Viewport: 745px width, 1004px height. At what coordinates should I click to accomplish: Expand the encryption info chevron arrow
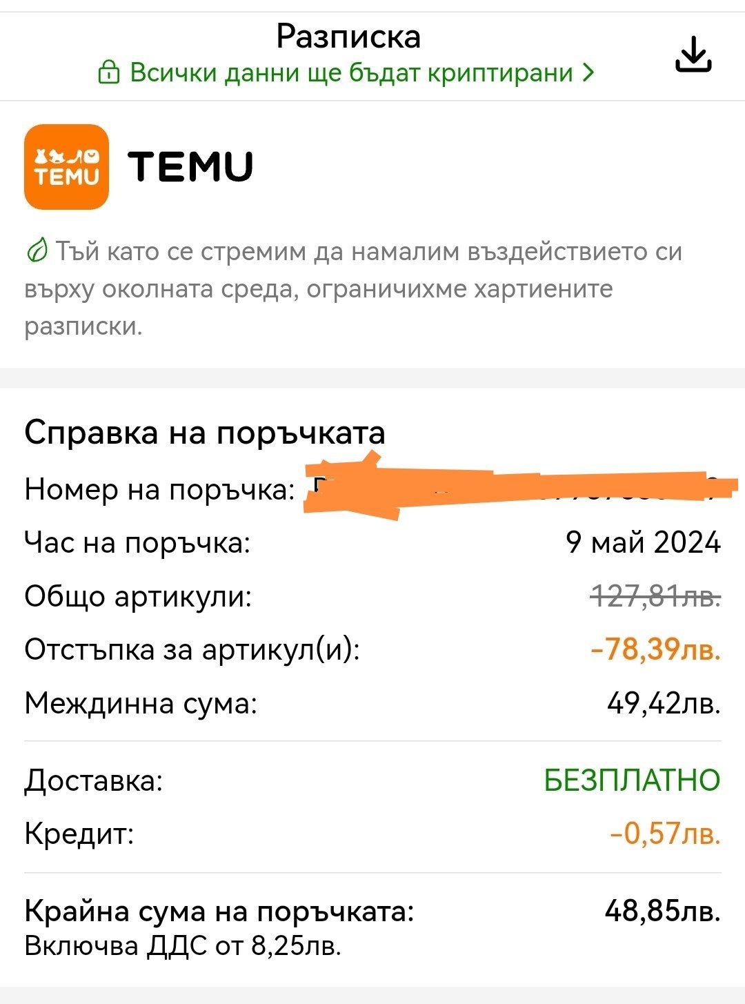tap(588, 72)
